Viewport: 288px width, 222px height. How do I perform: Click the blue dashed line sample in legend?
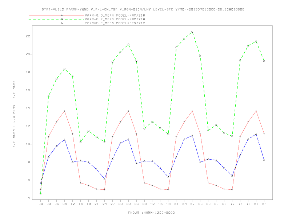[x=56, y=23]
